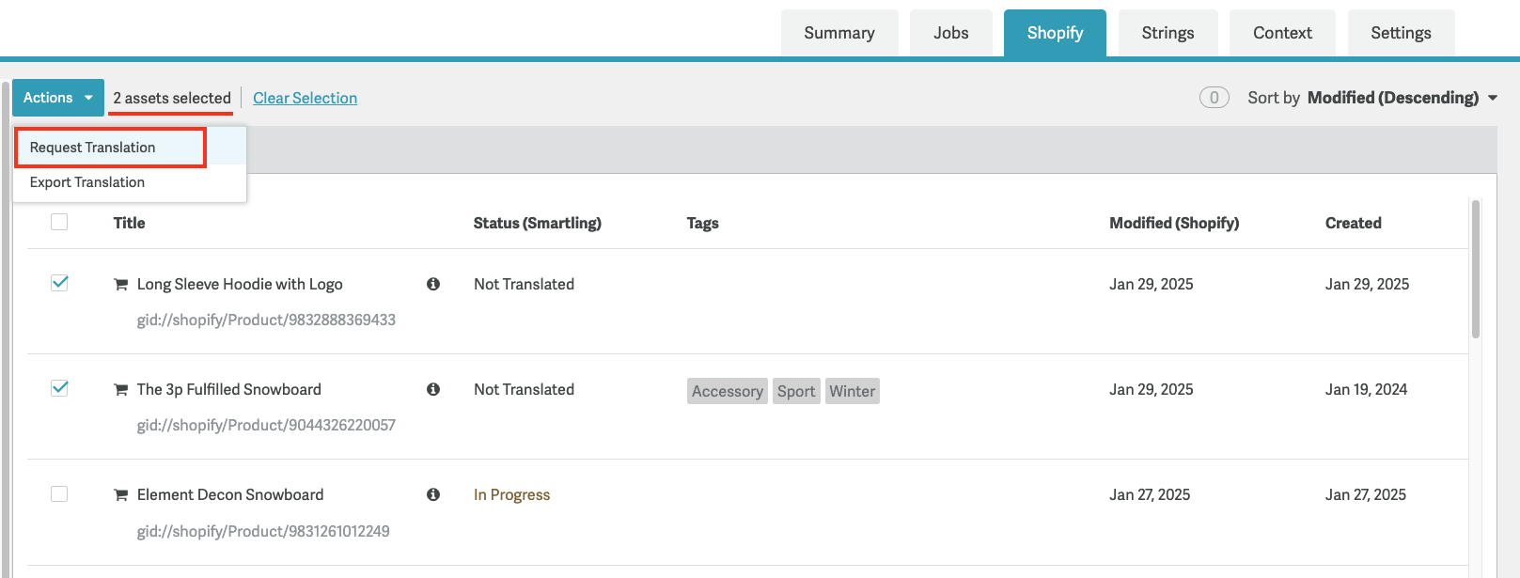Click the Jan 19, 2024 created date
Viewport: 1520px width, 578px height.
point(1366,389)
